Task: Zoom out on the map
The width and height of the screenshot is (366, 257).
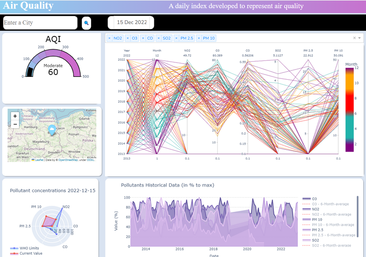Action: [15, 124]
